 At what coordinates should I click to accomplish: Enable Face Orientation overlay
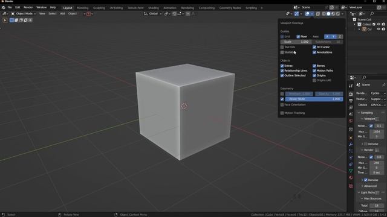point(282,105)
